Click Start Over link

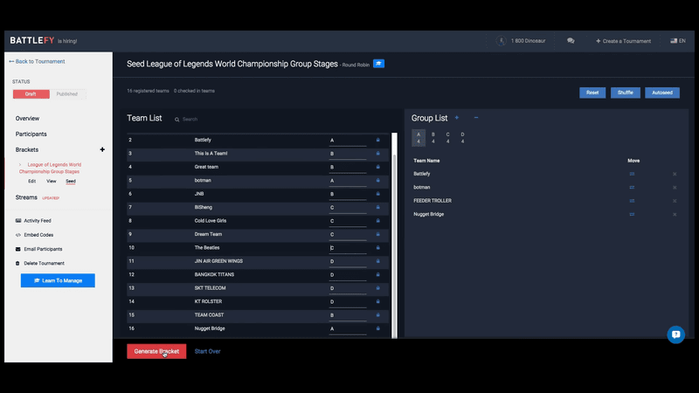pos(207,351)
